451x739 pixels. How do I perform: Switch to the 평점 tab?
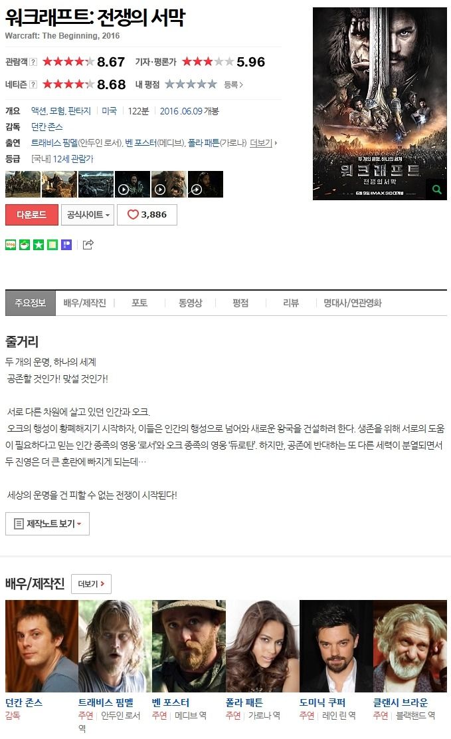(x=240, y=303)
